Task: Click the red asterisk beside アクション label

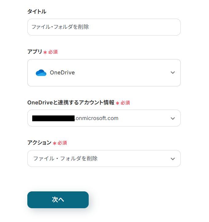Action: click(x=55, y=143)
